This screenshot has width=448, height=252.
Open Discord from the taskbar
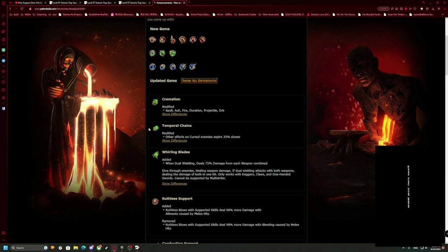click(x=91, y=248)
